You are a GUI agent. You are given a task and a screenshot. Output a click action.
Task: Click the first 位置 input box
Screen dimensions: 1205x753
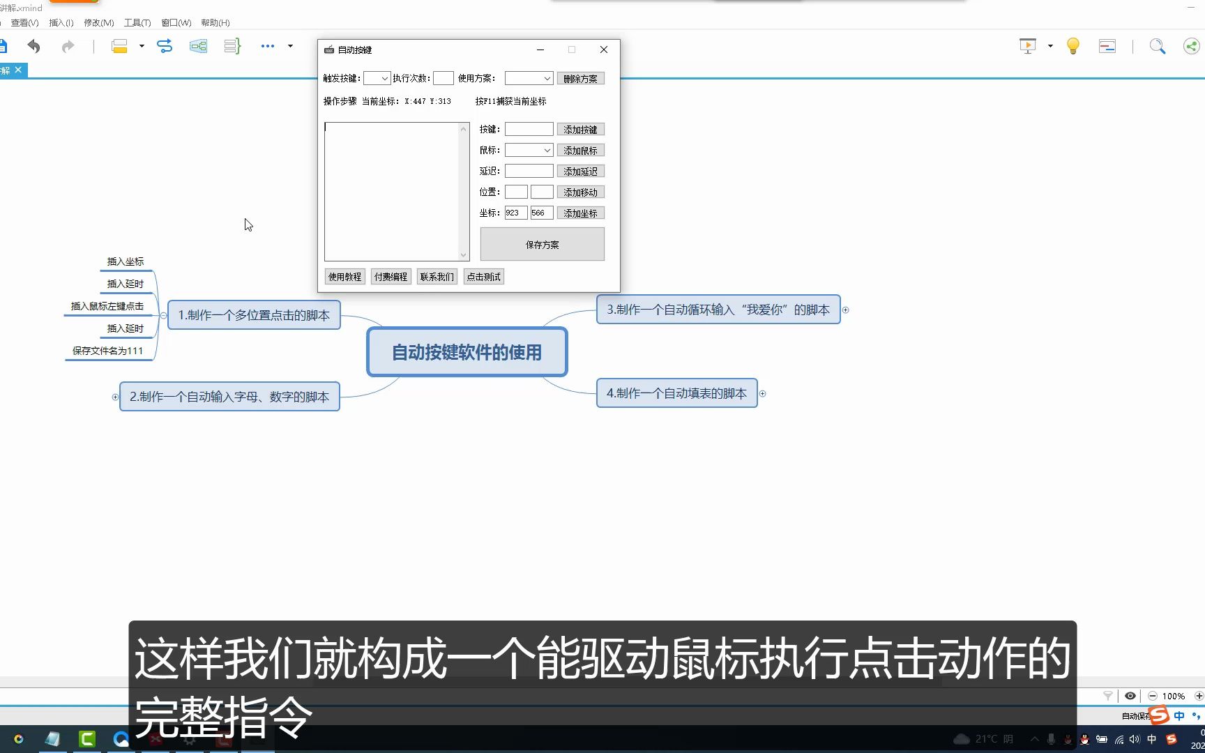[x=517, y=192]
